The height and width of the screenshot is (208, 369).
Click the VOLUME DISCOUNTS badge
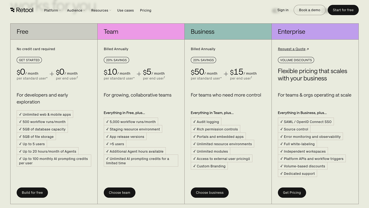pyautogui.click(x=296, y=60)
